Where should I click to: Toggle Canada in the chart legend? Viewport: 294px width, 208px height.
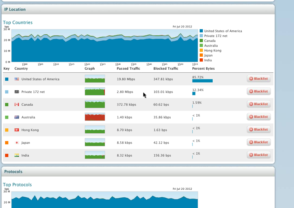(210, 41)
